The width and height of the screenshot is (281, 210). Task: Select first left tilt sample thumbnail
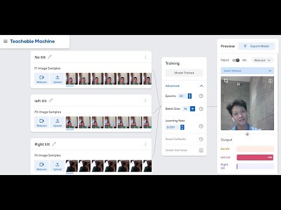[71, 123]
